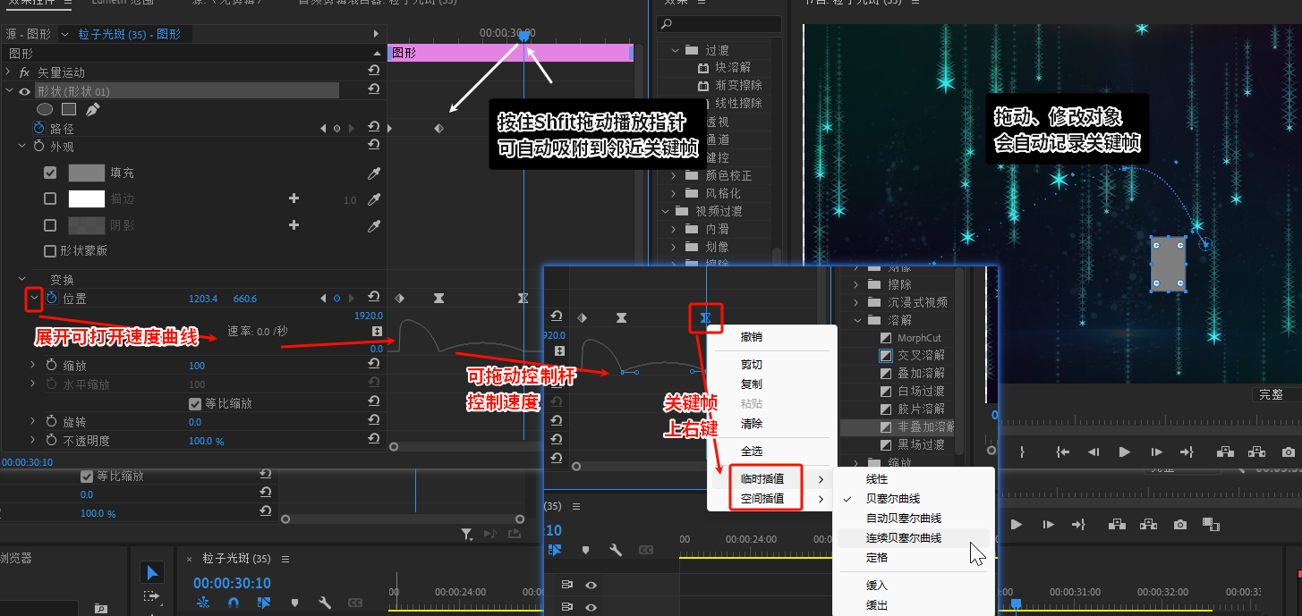Choose 撤销 in context menu
Viewport: 1302px width, 616px height.
coord(752,337)
